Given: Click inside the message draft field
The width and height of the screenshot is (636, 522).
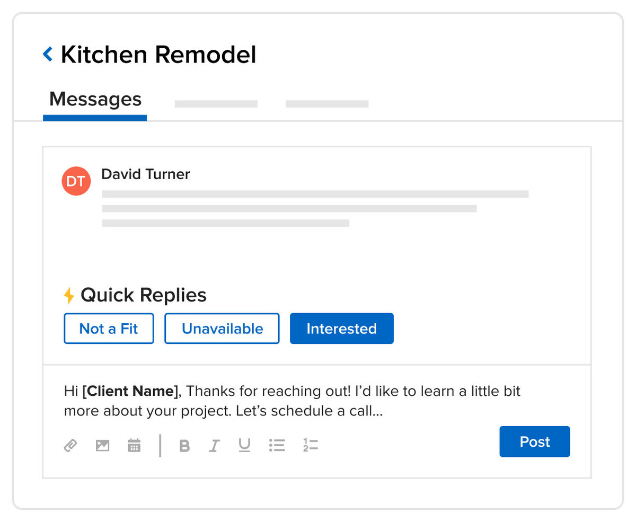Looking at the screenshot, I should [291, 400].
